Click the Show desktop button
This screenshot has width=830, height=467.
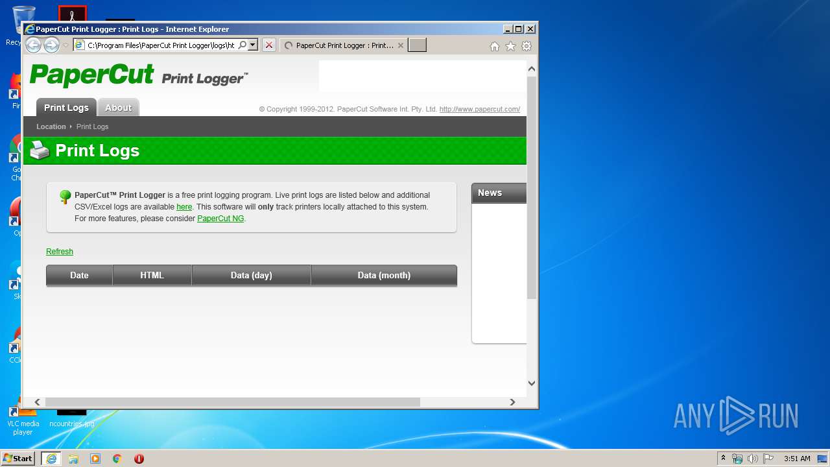coord(824,459)
